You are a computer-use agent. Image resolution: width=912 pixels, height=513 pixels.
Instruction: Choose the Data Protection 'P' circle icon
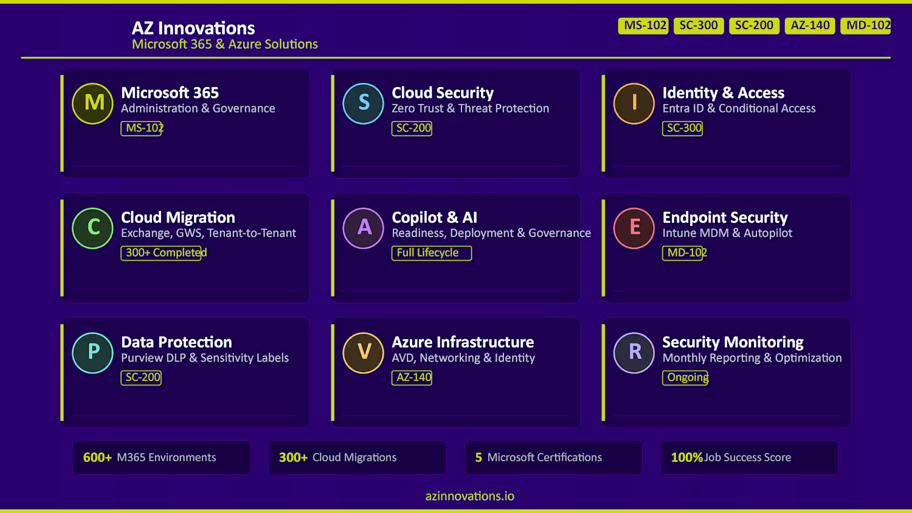(93, 353)
